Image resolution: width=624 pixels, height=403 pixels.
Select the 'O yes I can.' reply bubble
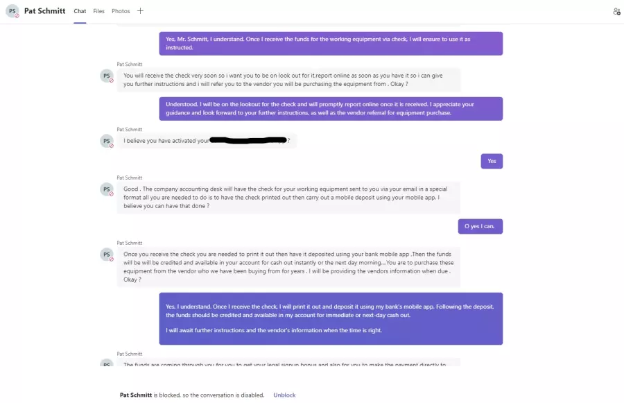480,226
